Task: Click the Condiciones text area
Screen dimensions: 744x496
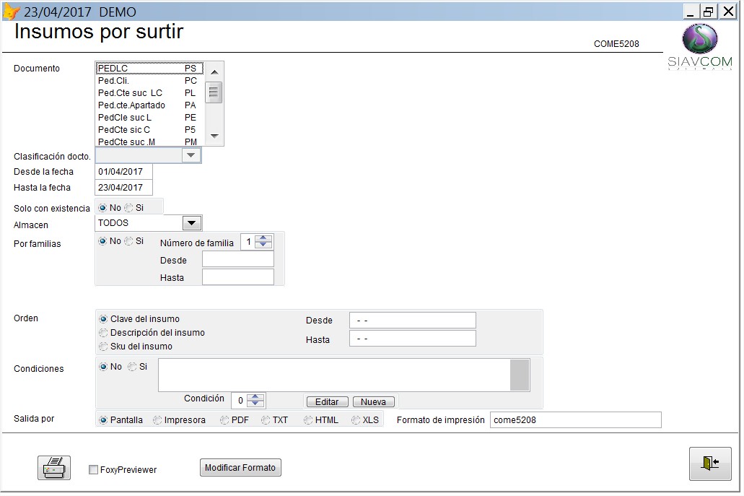Action: tap(335, 375)
